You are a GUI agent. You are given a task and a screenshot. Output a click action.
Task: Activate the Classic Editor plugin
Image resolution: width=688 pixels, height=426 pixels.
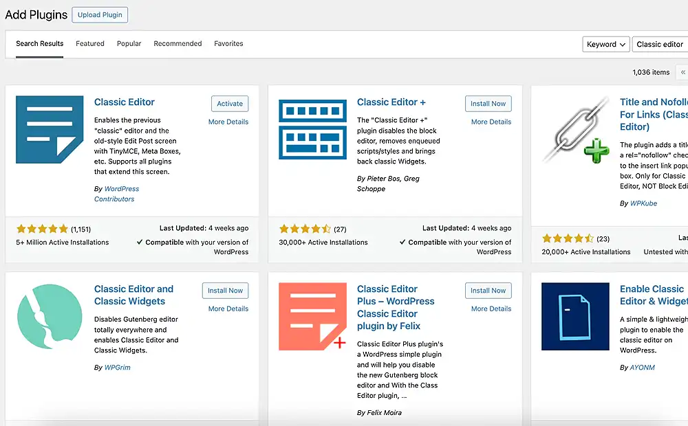[230, 104]
